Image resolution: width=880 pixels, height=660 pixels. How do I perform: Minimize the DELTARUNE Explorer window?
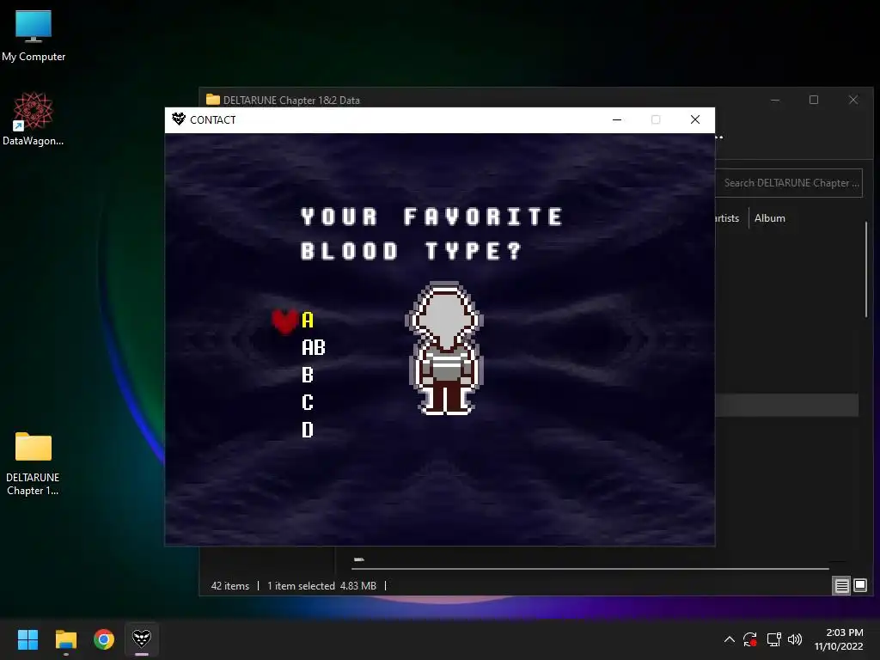[775, 100]
